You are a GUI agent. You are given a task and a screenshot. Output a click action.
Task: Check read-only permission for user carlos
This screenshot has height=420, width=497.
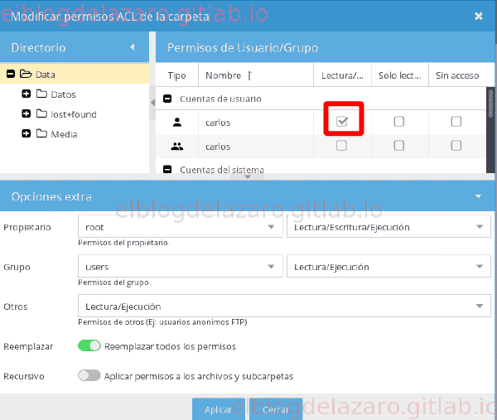tap(398, 121)
